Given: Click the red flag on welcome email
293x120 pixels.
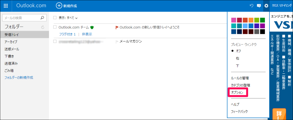Looking at the screenshot, I should [x=117, y=27].
